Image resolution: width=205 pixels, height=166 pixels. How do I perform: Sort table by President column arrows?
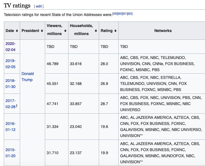point(42,31)
